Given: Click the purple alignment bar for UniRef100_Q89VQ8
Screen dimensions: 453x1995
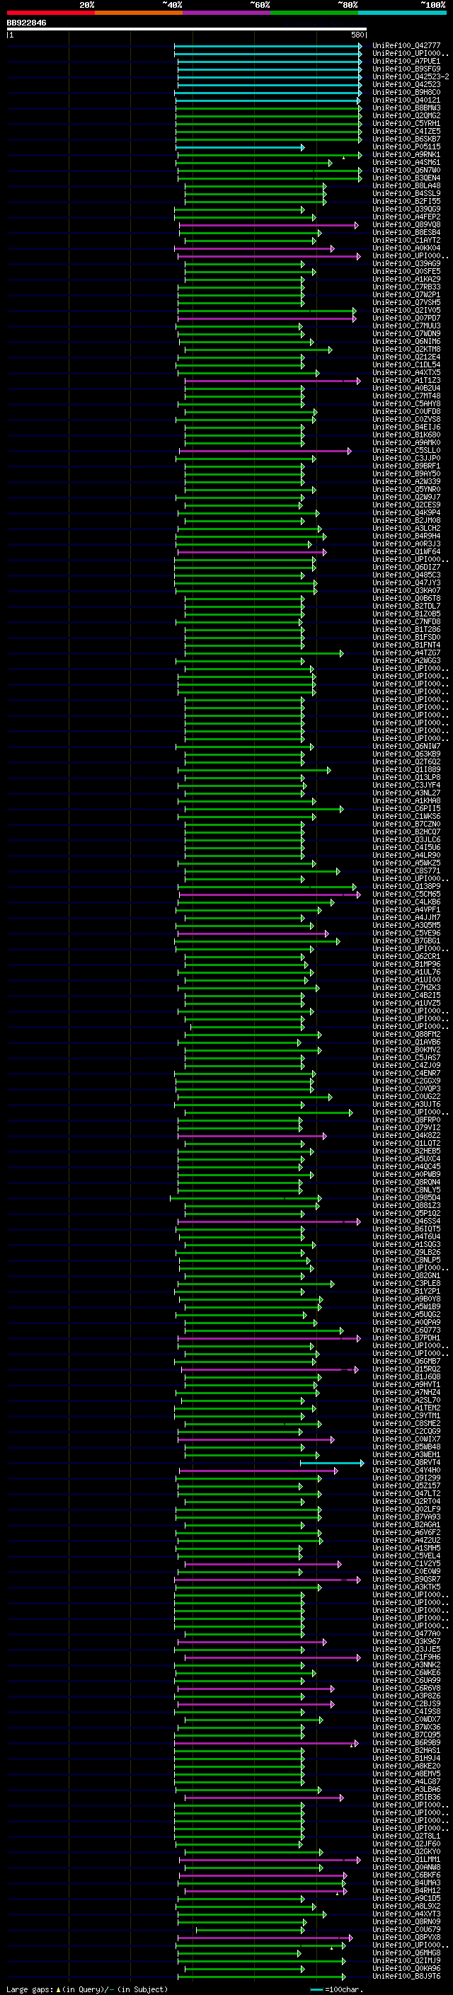Looking at the screenshot, I should (269, 225).
